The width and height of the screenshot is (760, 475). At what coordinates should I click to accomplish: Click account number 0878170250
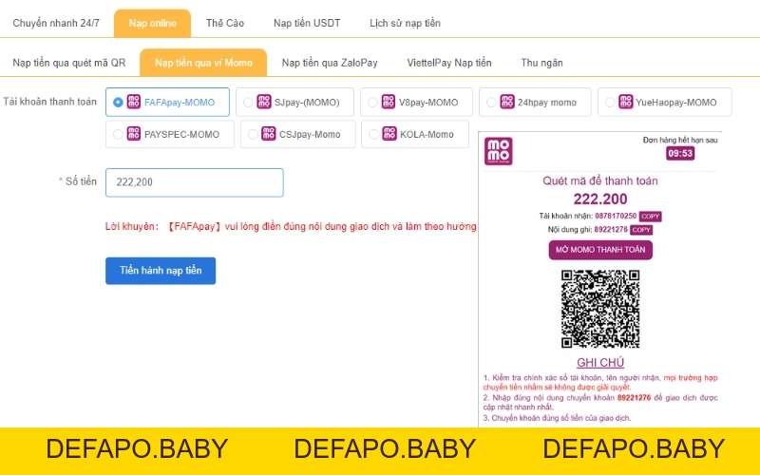(x=616, y=217)
